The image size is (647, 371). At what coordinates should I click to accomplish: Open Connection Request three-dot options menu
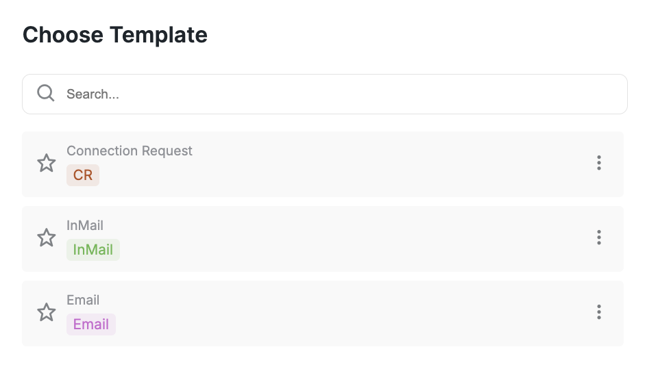point(598,163)
